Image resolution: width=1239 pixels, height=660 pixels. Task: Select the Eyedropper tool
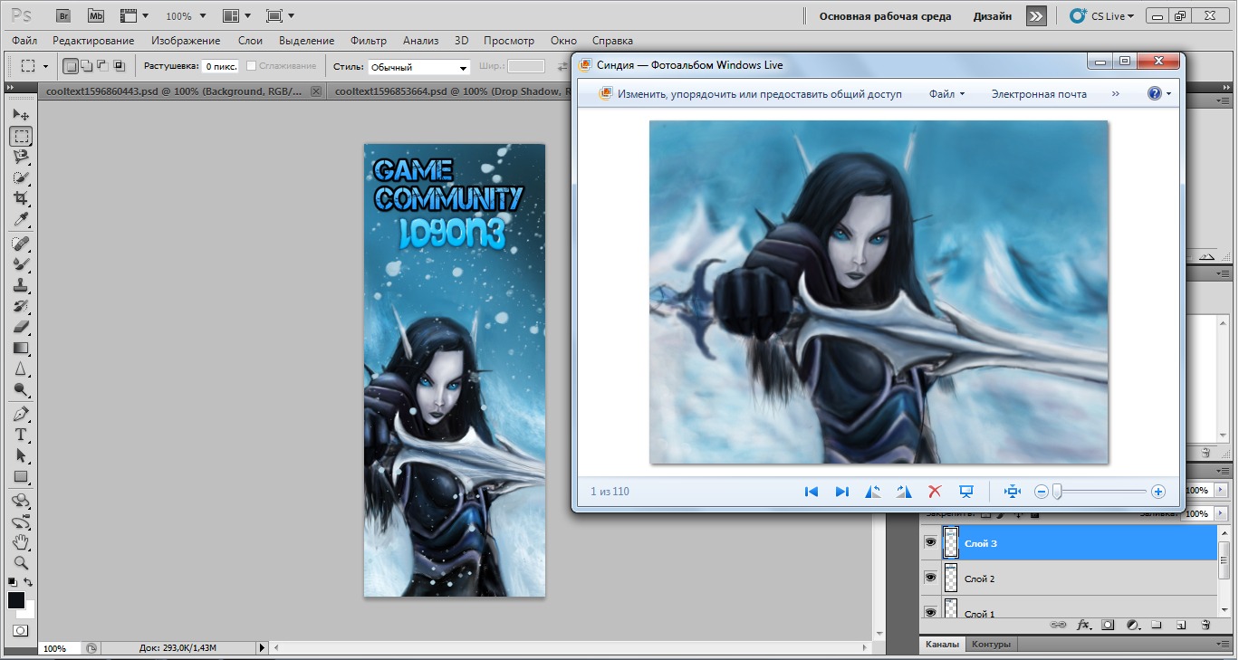point(21,219)
